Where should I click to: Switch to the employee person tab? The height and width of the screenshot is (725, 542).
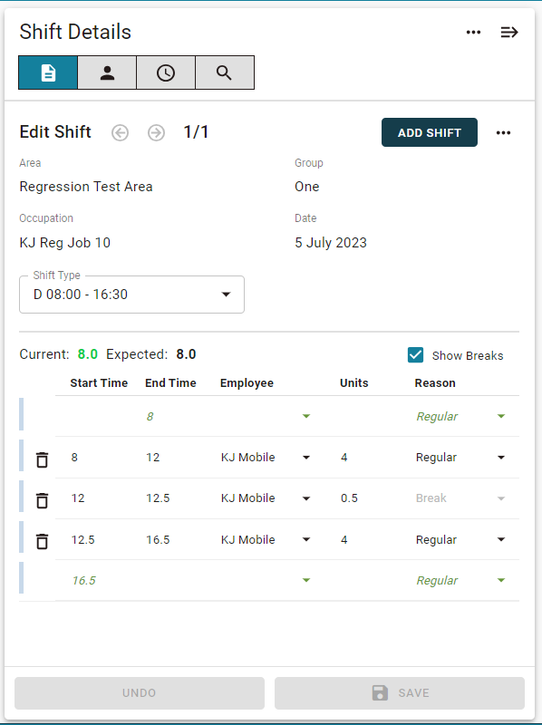click(107, 72)
